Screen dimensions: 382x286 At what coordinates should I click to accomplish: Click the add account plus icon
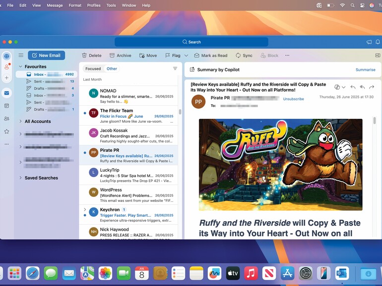[7, 78]
